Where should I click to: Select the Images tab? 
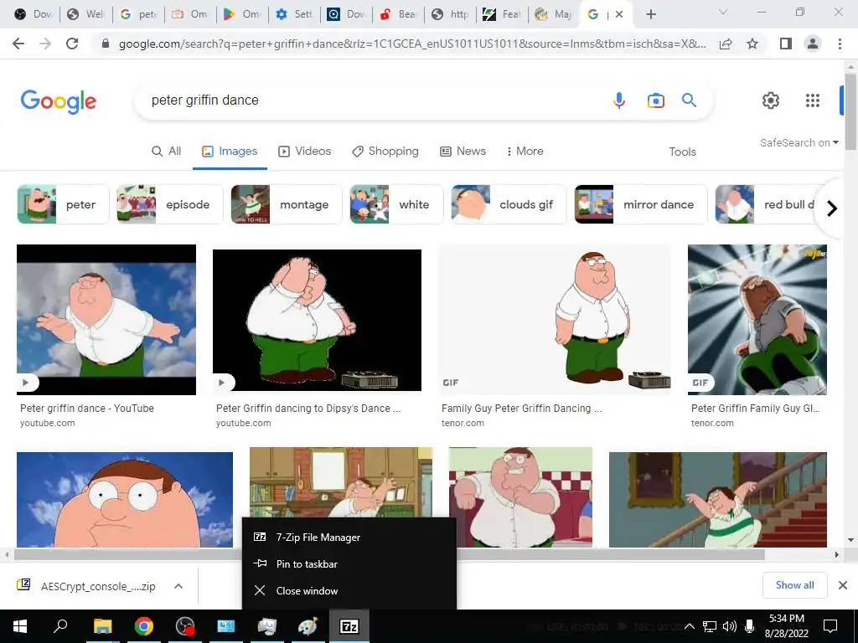230,152
